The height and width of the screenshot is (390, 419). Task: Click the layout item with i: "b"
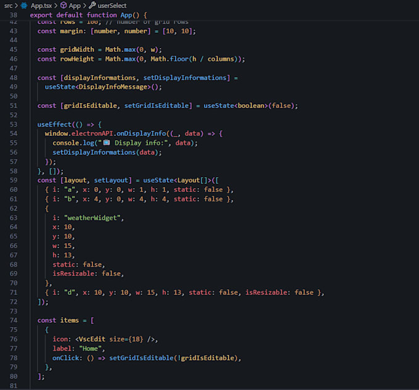pyautogui.click(x=139, y=199)
